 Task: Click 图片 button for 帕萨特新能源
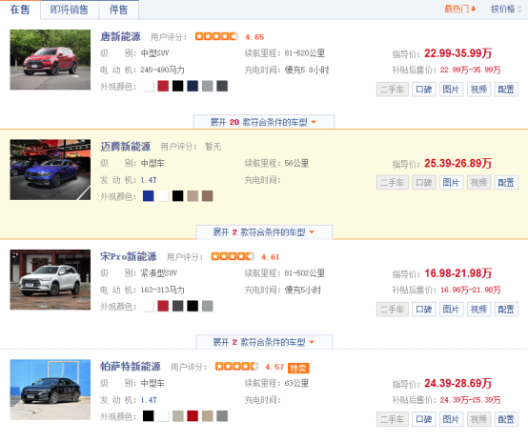[451, 419]
